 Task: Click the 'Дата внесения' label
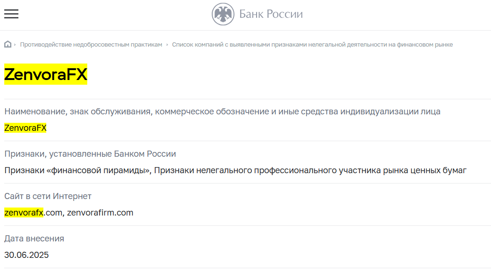pos(34,239)
